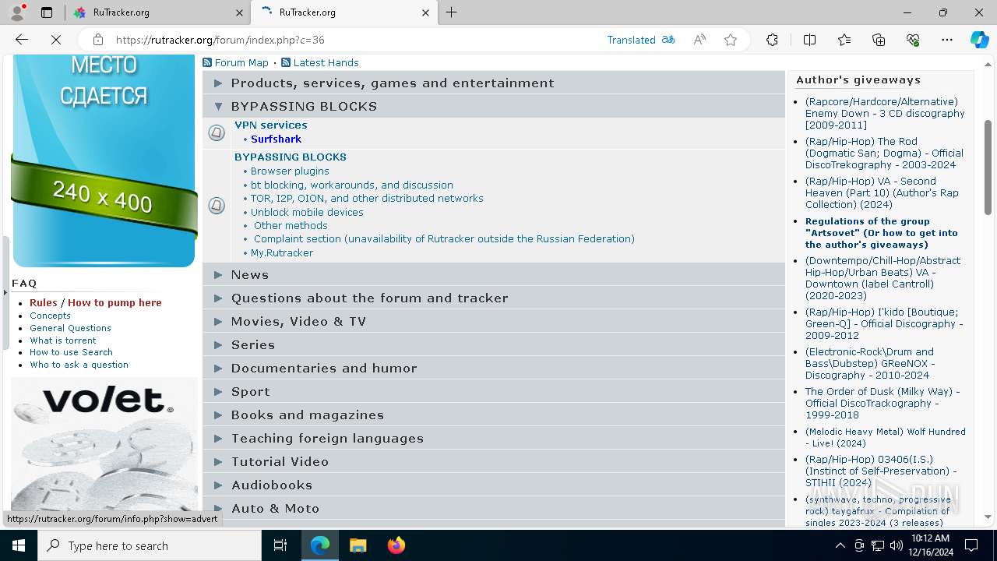This screenshot has width=997, height=561.
Task: Open the My.Rutracker link
Action: pyautogui.click(x=282, y=252)
